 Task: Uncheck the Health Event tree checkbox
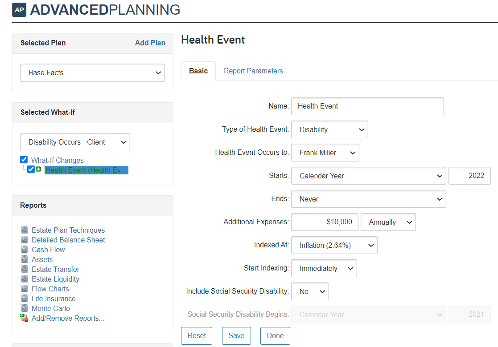click(x=31, y=169)
